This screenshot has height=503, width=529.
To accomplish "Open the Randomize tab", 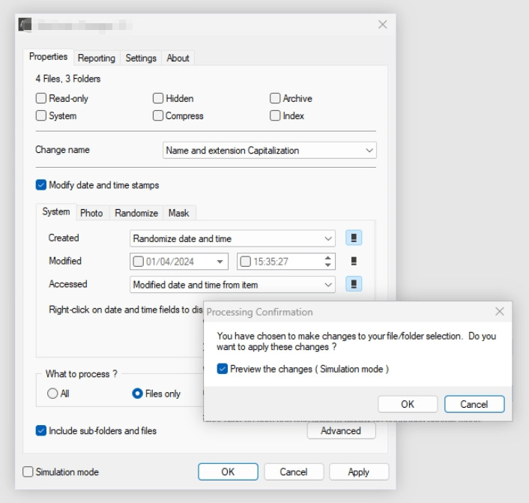I will click(x=136, y=213).
